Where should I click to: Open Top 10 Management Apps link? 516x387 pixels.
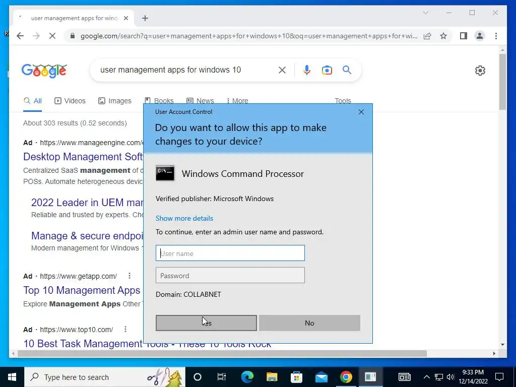pyautogui.click(x=82, y=290)
